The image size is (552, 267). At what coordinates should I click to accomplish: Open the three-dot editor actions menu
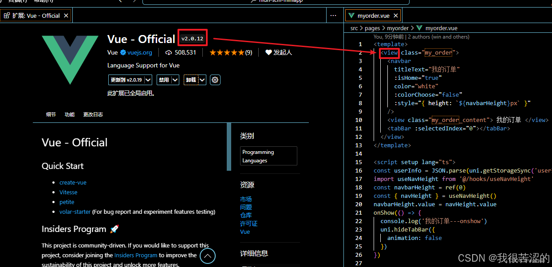point(333,16)
